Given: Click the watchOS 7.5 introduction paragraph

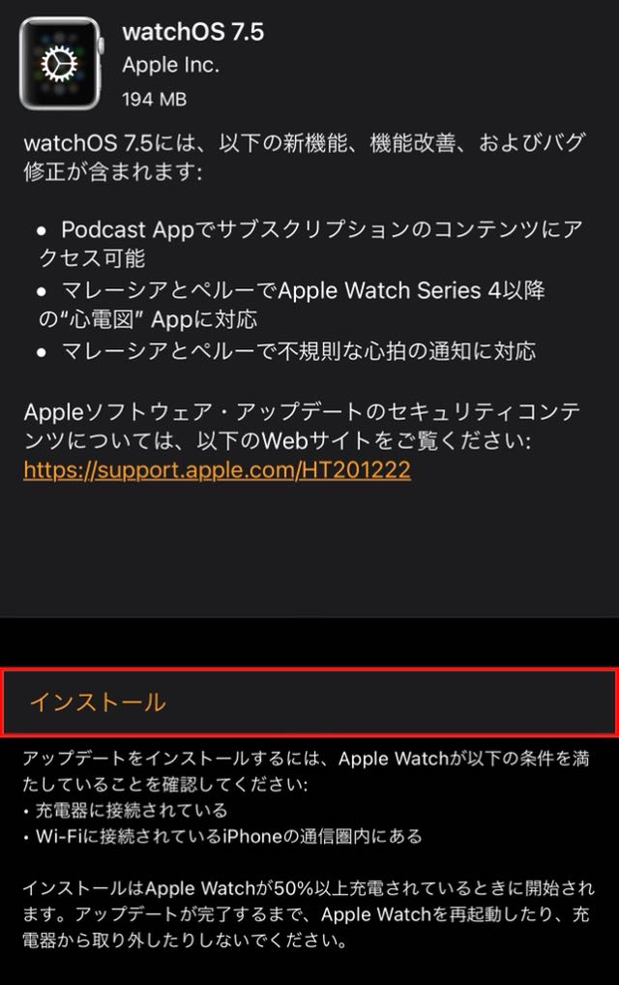Looking at the screenshot, I should [x=305, y=157].
